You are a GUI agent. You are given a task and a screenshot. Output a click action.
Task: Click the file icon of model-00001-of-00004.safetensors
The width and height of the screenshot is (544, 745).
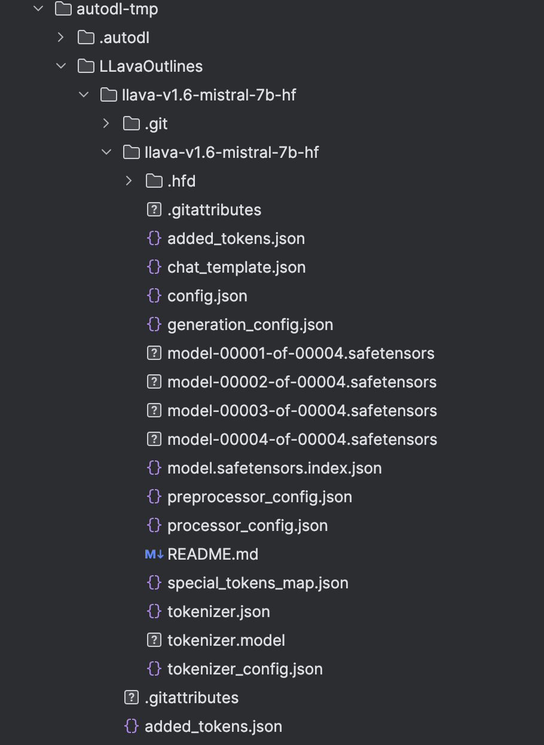[154, 353]
